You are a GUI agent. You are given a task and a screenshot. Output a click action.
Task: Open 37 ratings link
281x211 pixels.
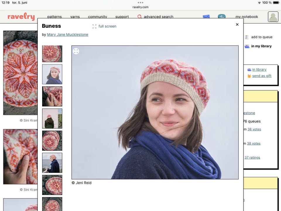tap(252, 157)
